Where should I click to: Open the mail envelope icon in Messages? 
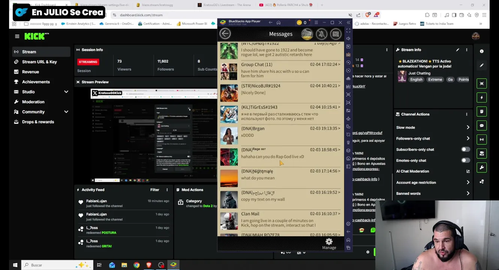[x=336, y=34]
